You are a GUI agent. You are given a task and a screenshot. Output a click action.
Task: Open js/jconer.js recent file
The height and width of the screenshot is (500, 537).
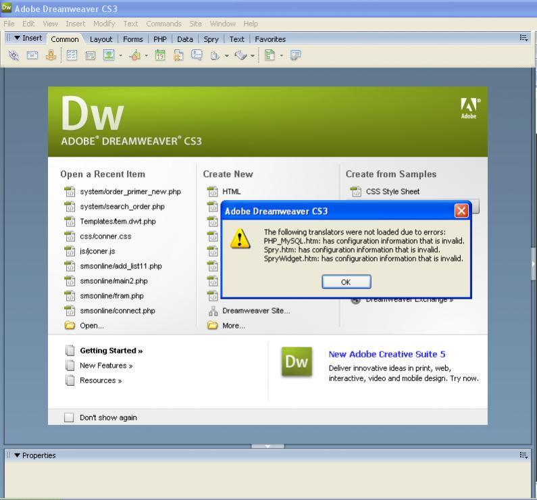click(97, 251)
